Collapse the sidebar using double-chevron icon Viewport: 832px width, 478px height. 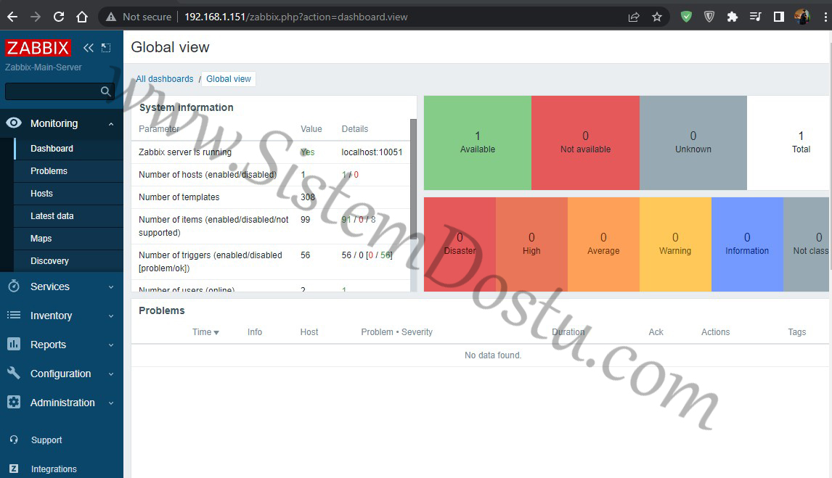click(x=88, y=47)
